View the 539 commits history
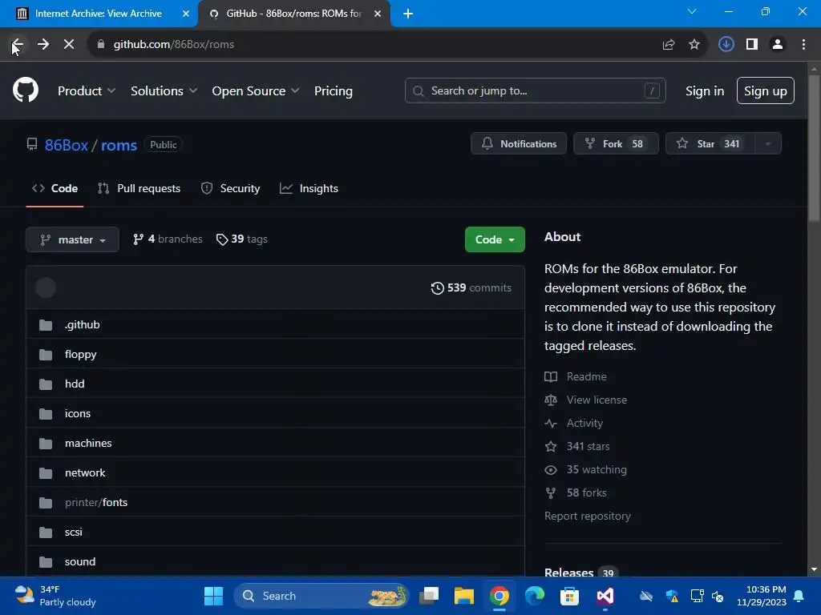 (x=471, y=288)
